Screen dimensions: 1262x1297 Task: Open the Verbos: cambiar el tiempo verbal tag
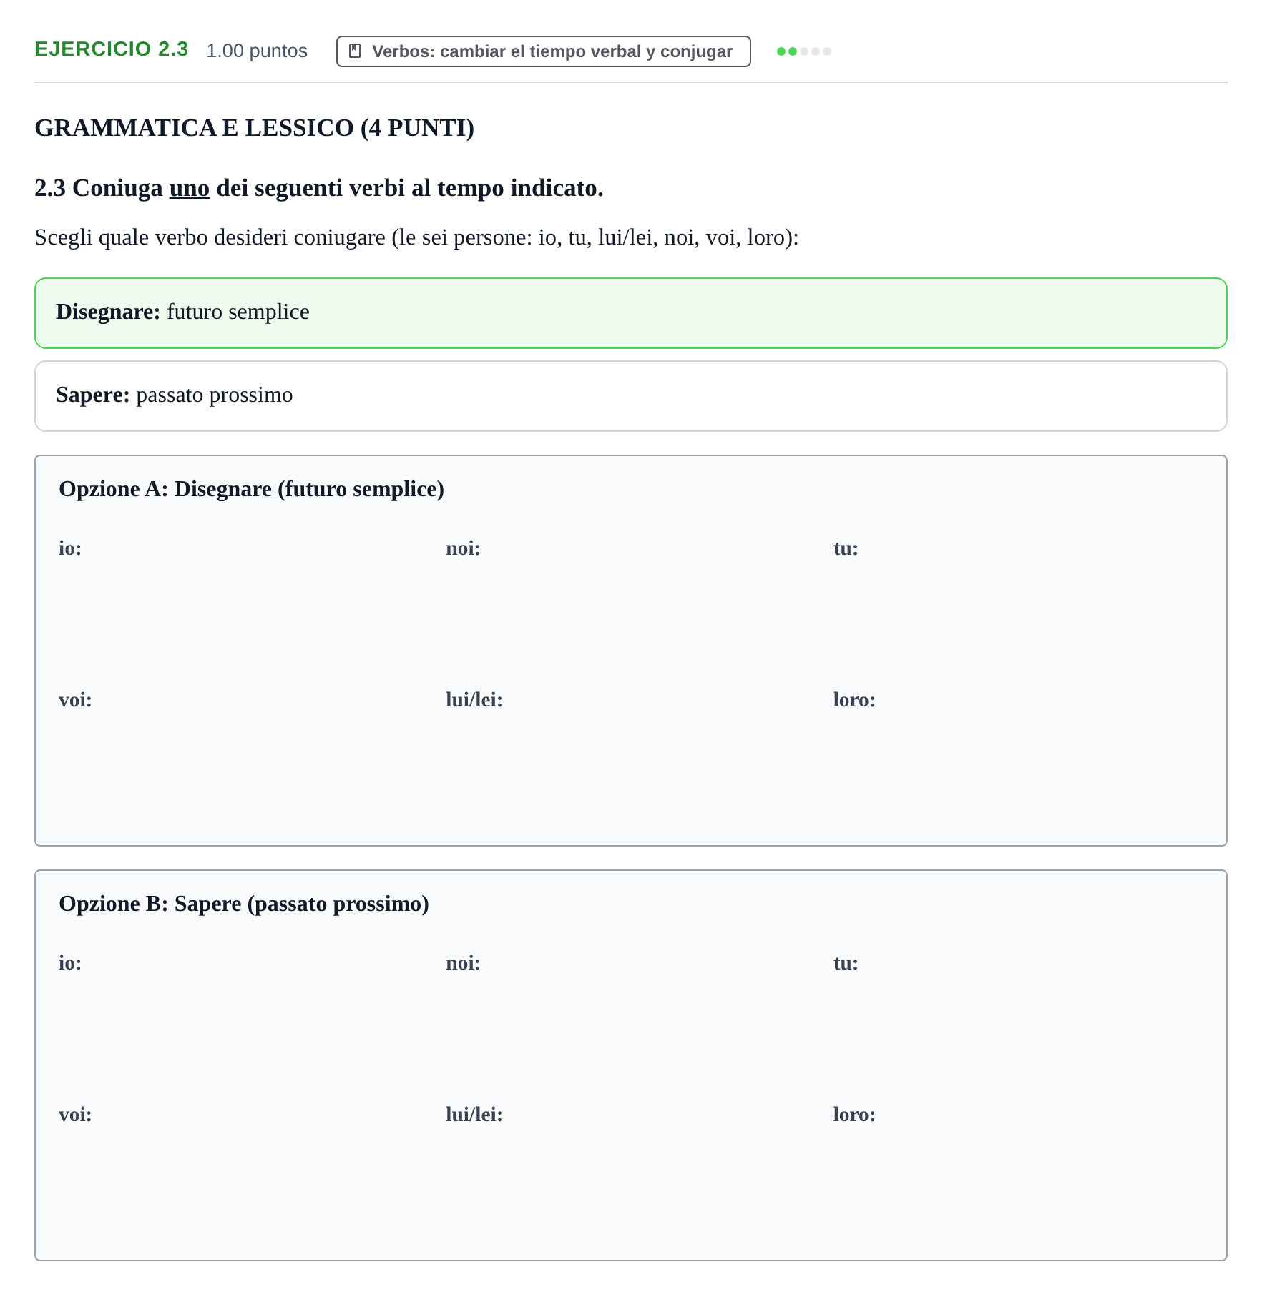pos(543,51)
